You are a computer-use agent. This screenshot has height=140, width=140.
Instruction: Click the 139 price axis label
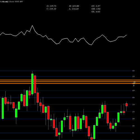click(134, 76)
